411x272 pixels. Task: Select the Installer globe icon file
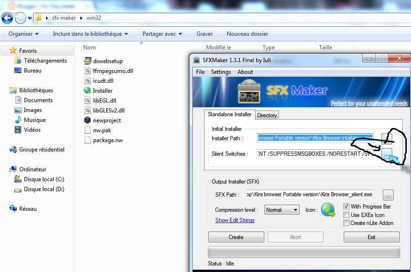click(x=87, y=90)
